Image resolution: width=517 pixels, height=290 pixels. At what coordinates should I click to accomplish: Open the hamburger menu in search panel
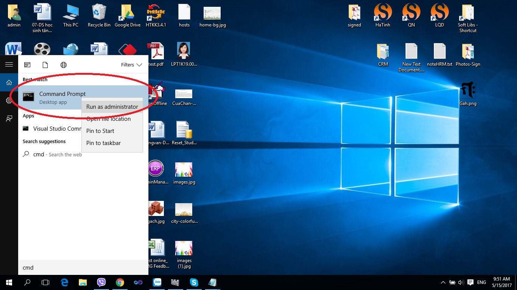[9, 65]
